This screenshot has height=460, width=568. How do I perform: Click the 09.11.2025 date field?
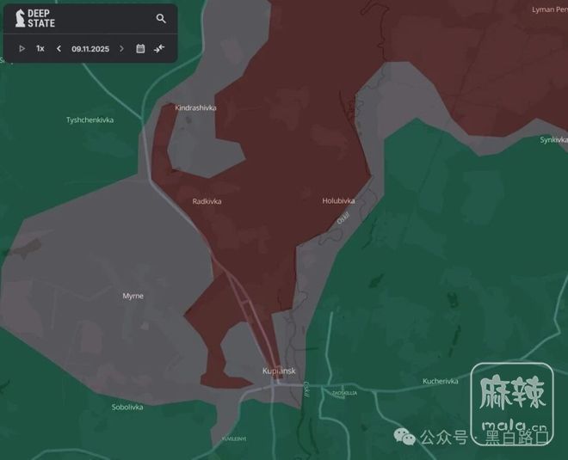(x=90, y=49)
